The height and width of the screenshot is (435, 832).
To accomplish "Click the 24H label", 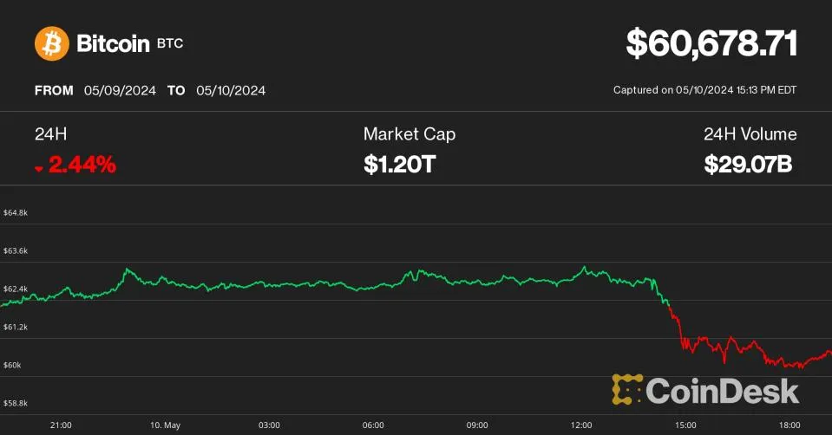I will (49, 134).
